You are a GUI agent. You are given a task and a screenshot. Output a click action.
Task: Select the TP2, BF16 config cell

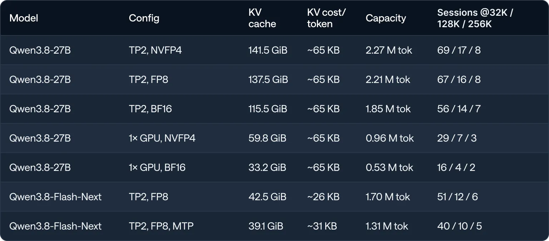150,109
